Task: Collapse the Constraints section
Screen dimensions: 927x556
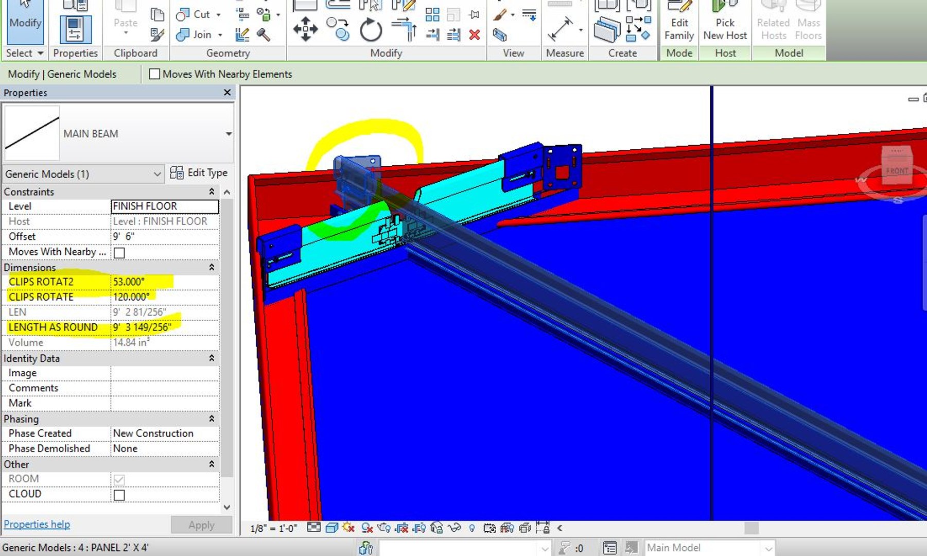Action: tap(212, 192)
